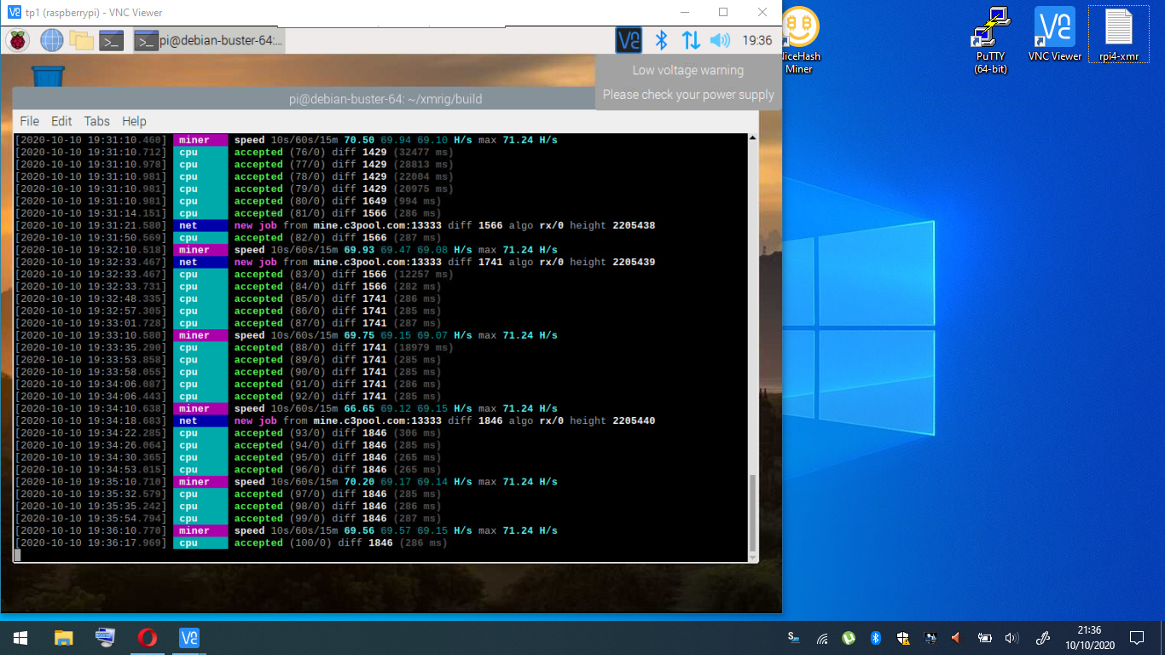This screenshot has width=1165, height=655.
Task: Switch to VNC Viewer taskbar button
Action: (189, 637)
